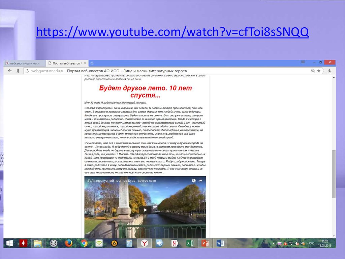Viewport: 345px width, 259px height.
Task: Open the downloads arrow in the browser toolbar
Action: coord(330,71)
